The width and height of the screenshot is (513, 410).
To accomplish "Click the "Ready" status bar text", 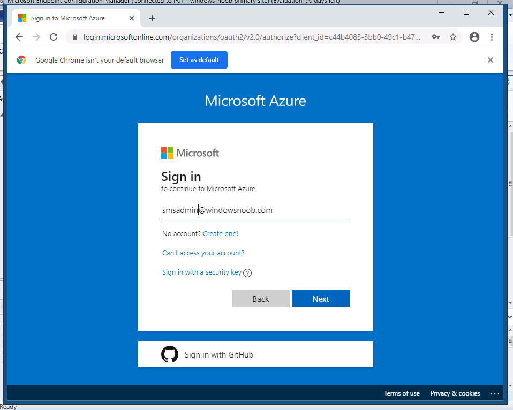I will pos(8,407).
